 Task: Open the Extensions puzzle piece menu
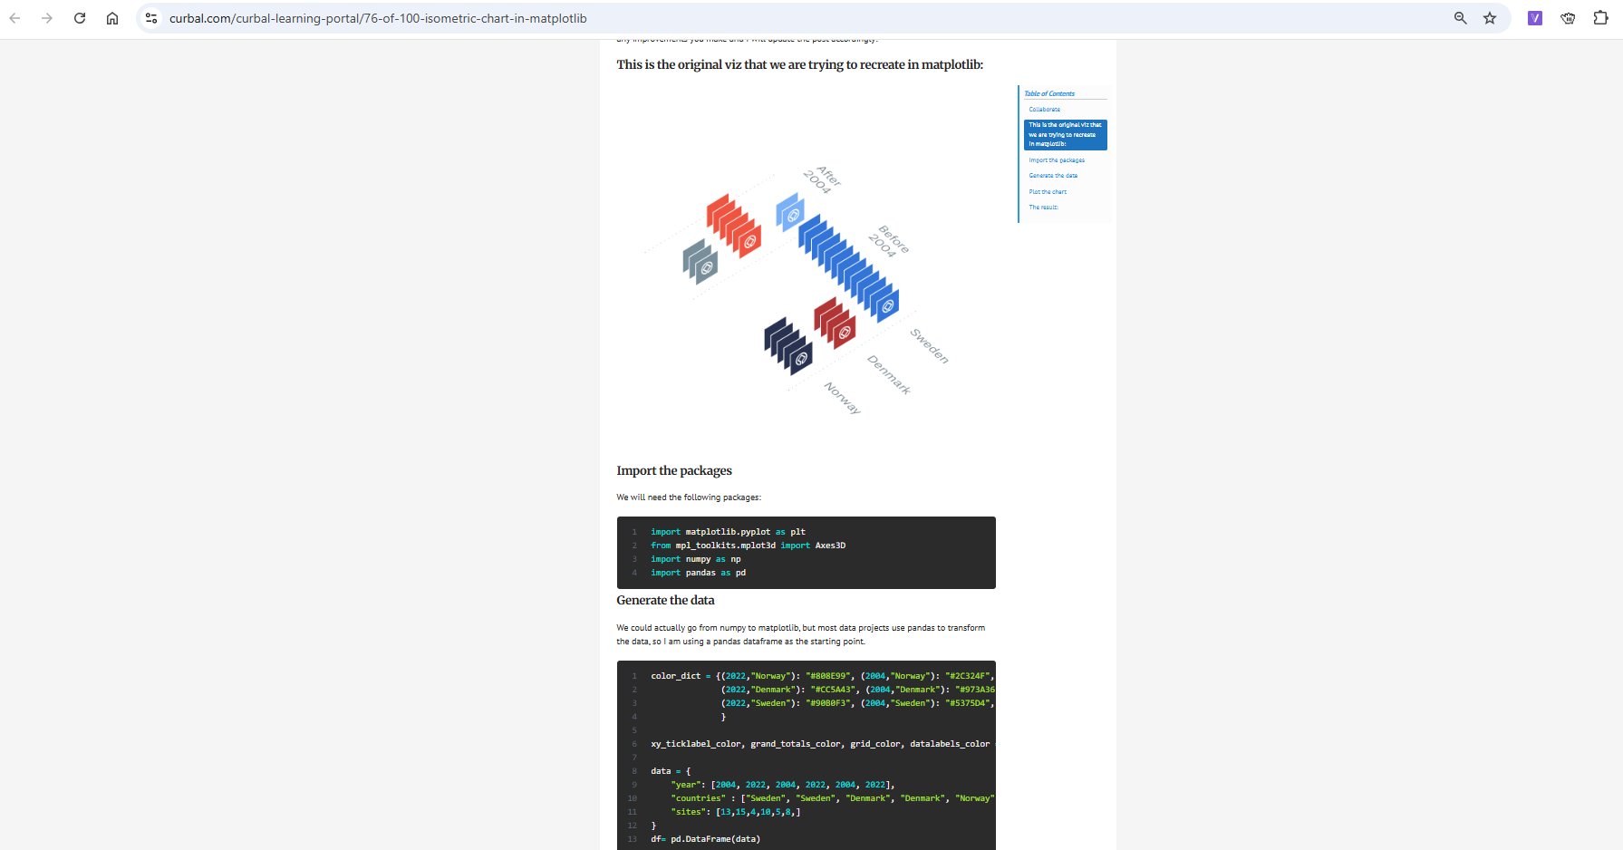tap(1600, 18)
